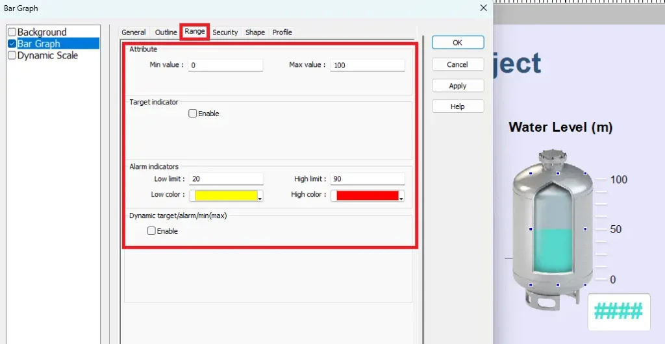Image resolution: width=665 pixels, height=344 pixels.
Task: Go to the Security tab
Action: coord(225,32)
